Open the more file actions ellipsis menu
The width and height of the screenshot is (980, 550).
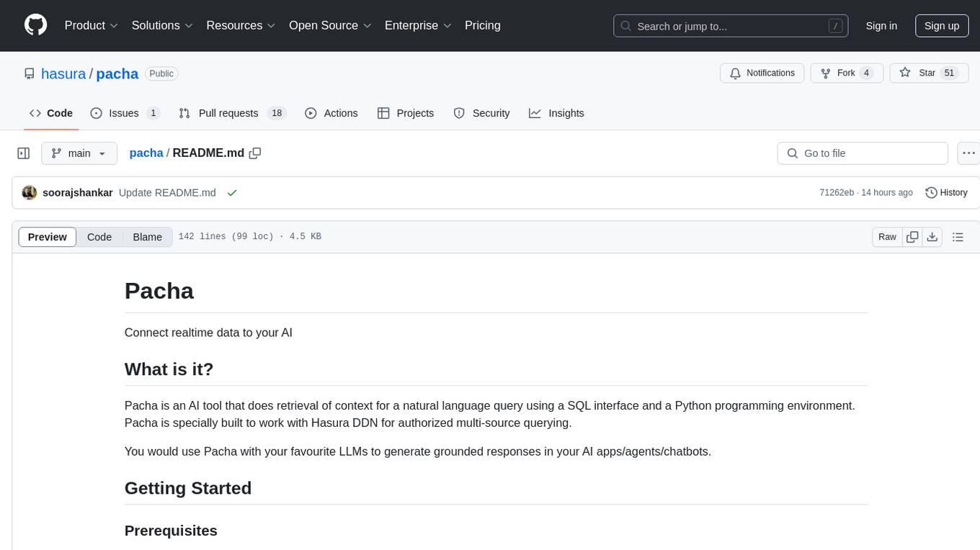click(968, 153)
